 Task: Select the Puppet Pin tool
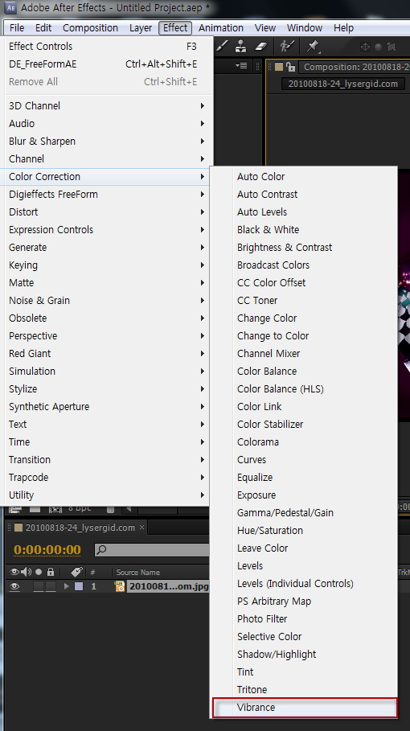pyautogui.click(x=313, y=46)
